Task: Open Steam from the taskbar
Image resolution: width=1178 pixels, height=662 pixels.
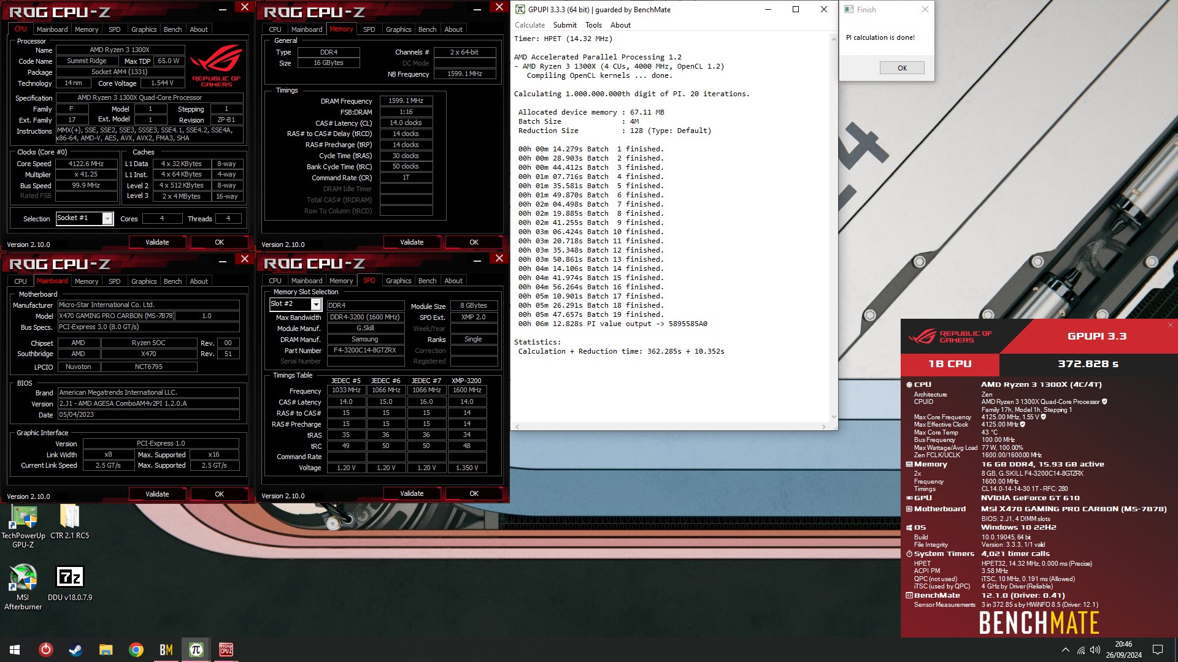Action: [75, 650]
